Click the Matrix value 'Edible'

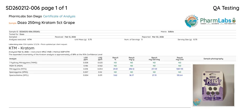click(171, 32)
